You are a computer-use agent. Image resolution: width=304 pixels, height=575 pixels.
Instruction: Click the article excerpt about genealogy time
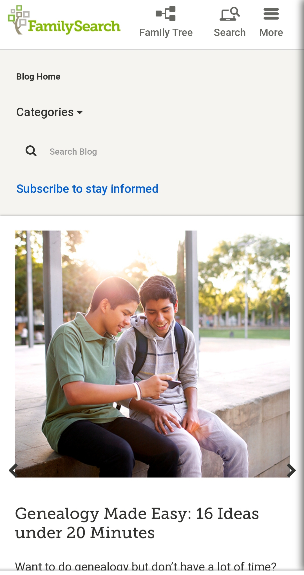(146, 566)
